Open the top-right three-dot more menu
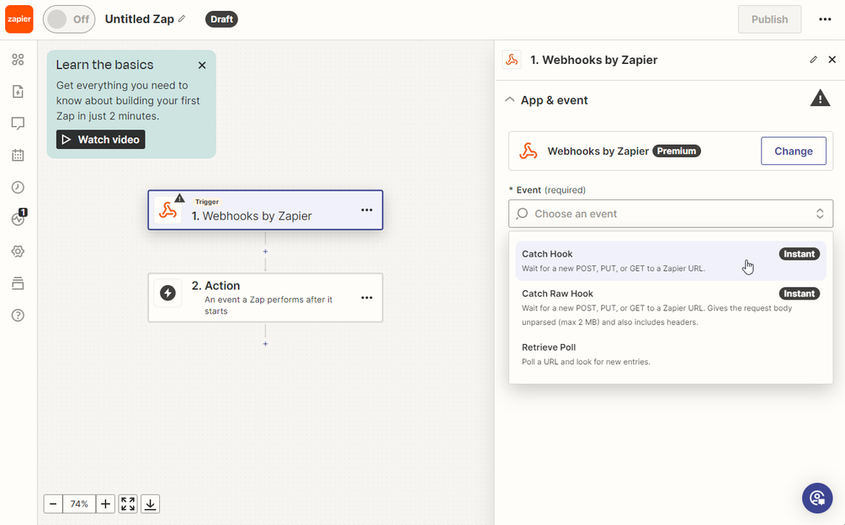 tap(825, 19)
